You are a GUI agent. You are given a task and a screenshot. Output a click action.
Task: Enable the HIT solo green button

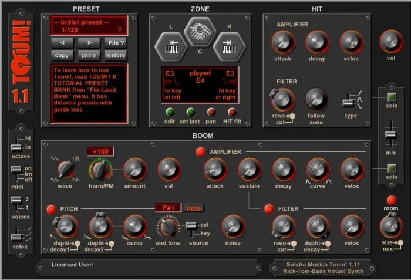(392, 96)
